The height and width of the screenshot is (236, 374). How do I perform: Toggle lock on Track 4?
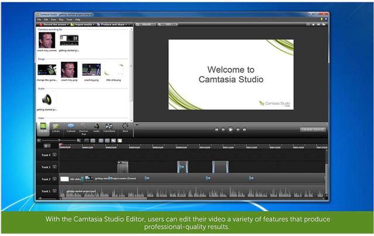point(55,155)
